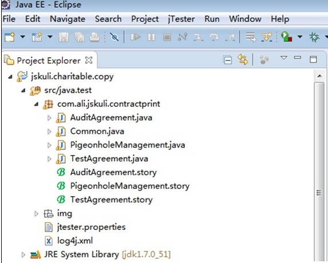Open Project Explorer View Menu triangle
This screenshot has height=263, width=328.
point(284,58)
